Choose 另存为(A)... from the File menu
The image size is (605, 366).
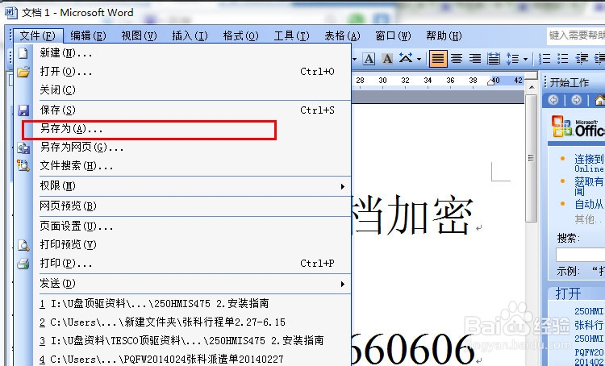tap(182, 129)
